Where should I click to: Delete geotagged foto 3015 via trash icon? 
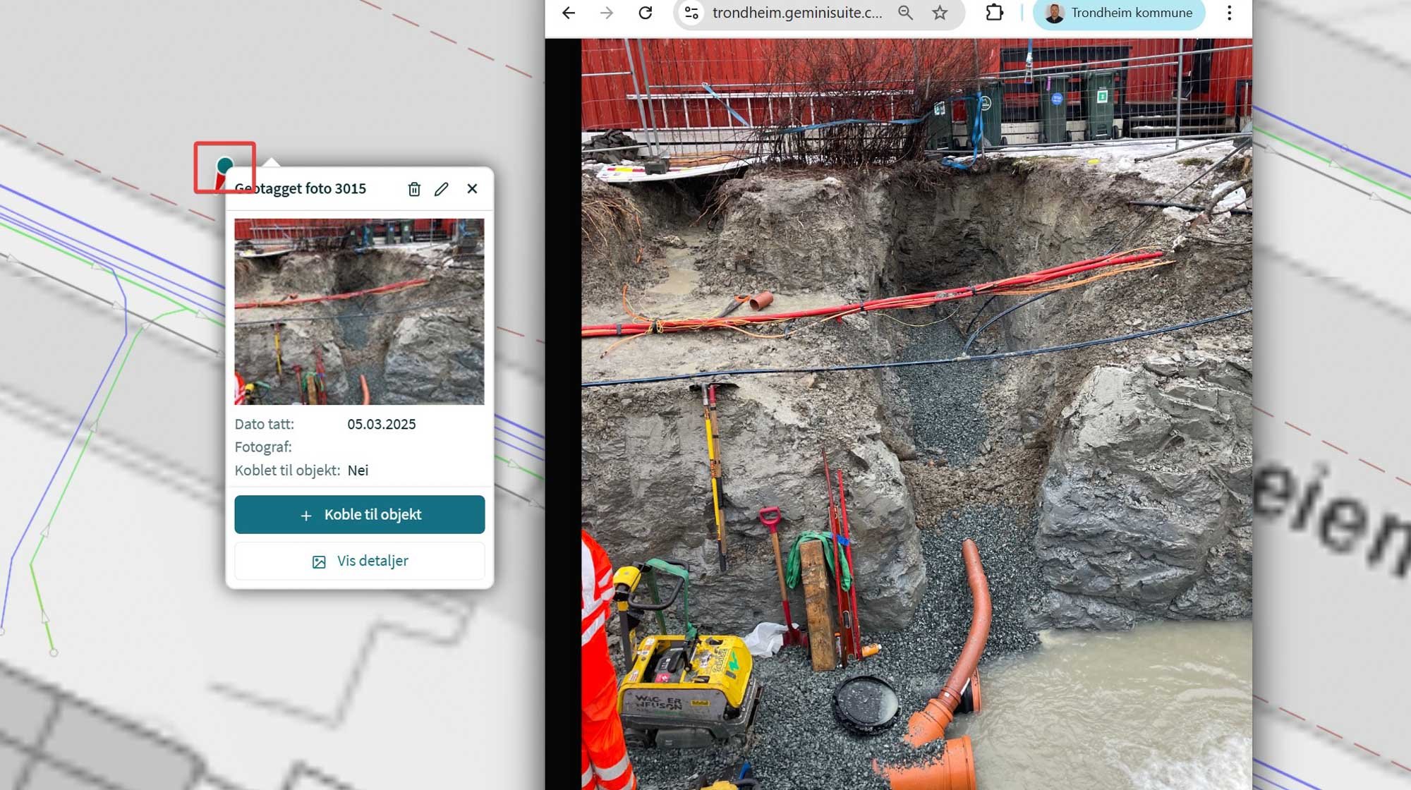click(414, 189)
